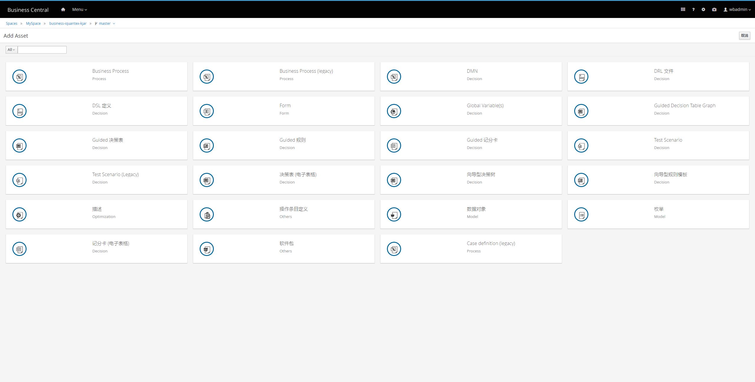Click the Case definition (legacy) icon
Image resolution: width=755 pixels, height=382 pixels.
[394, 249]
